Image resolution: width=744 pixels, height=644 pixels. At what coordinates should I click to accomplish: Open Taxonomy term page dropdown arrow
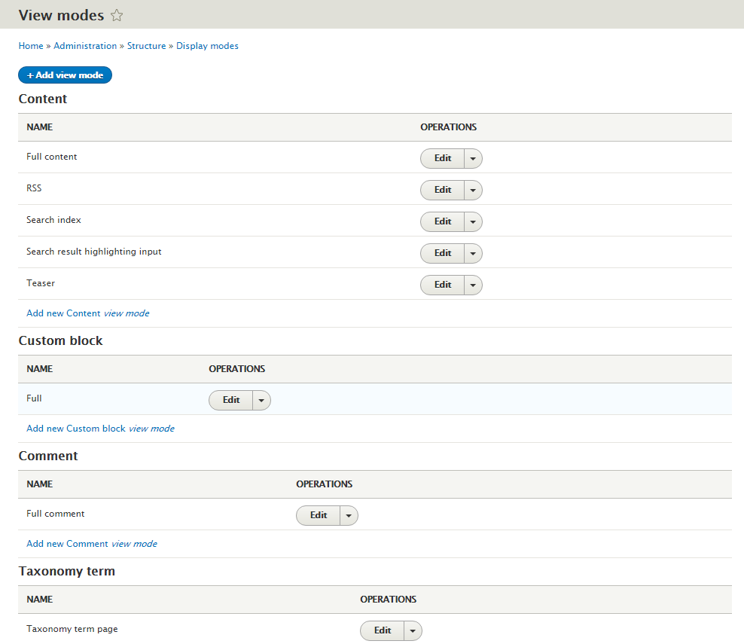coord(413,630)
